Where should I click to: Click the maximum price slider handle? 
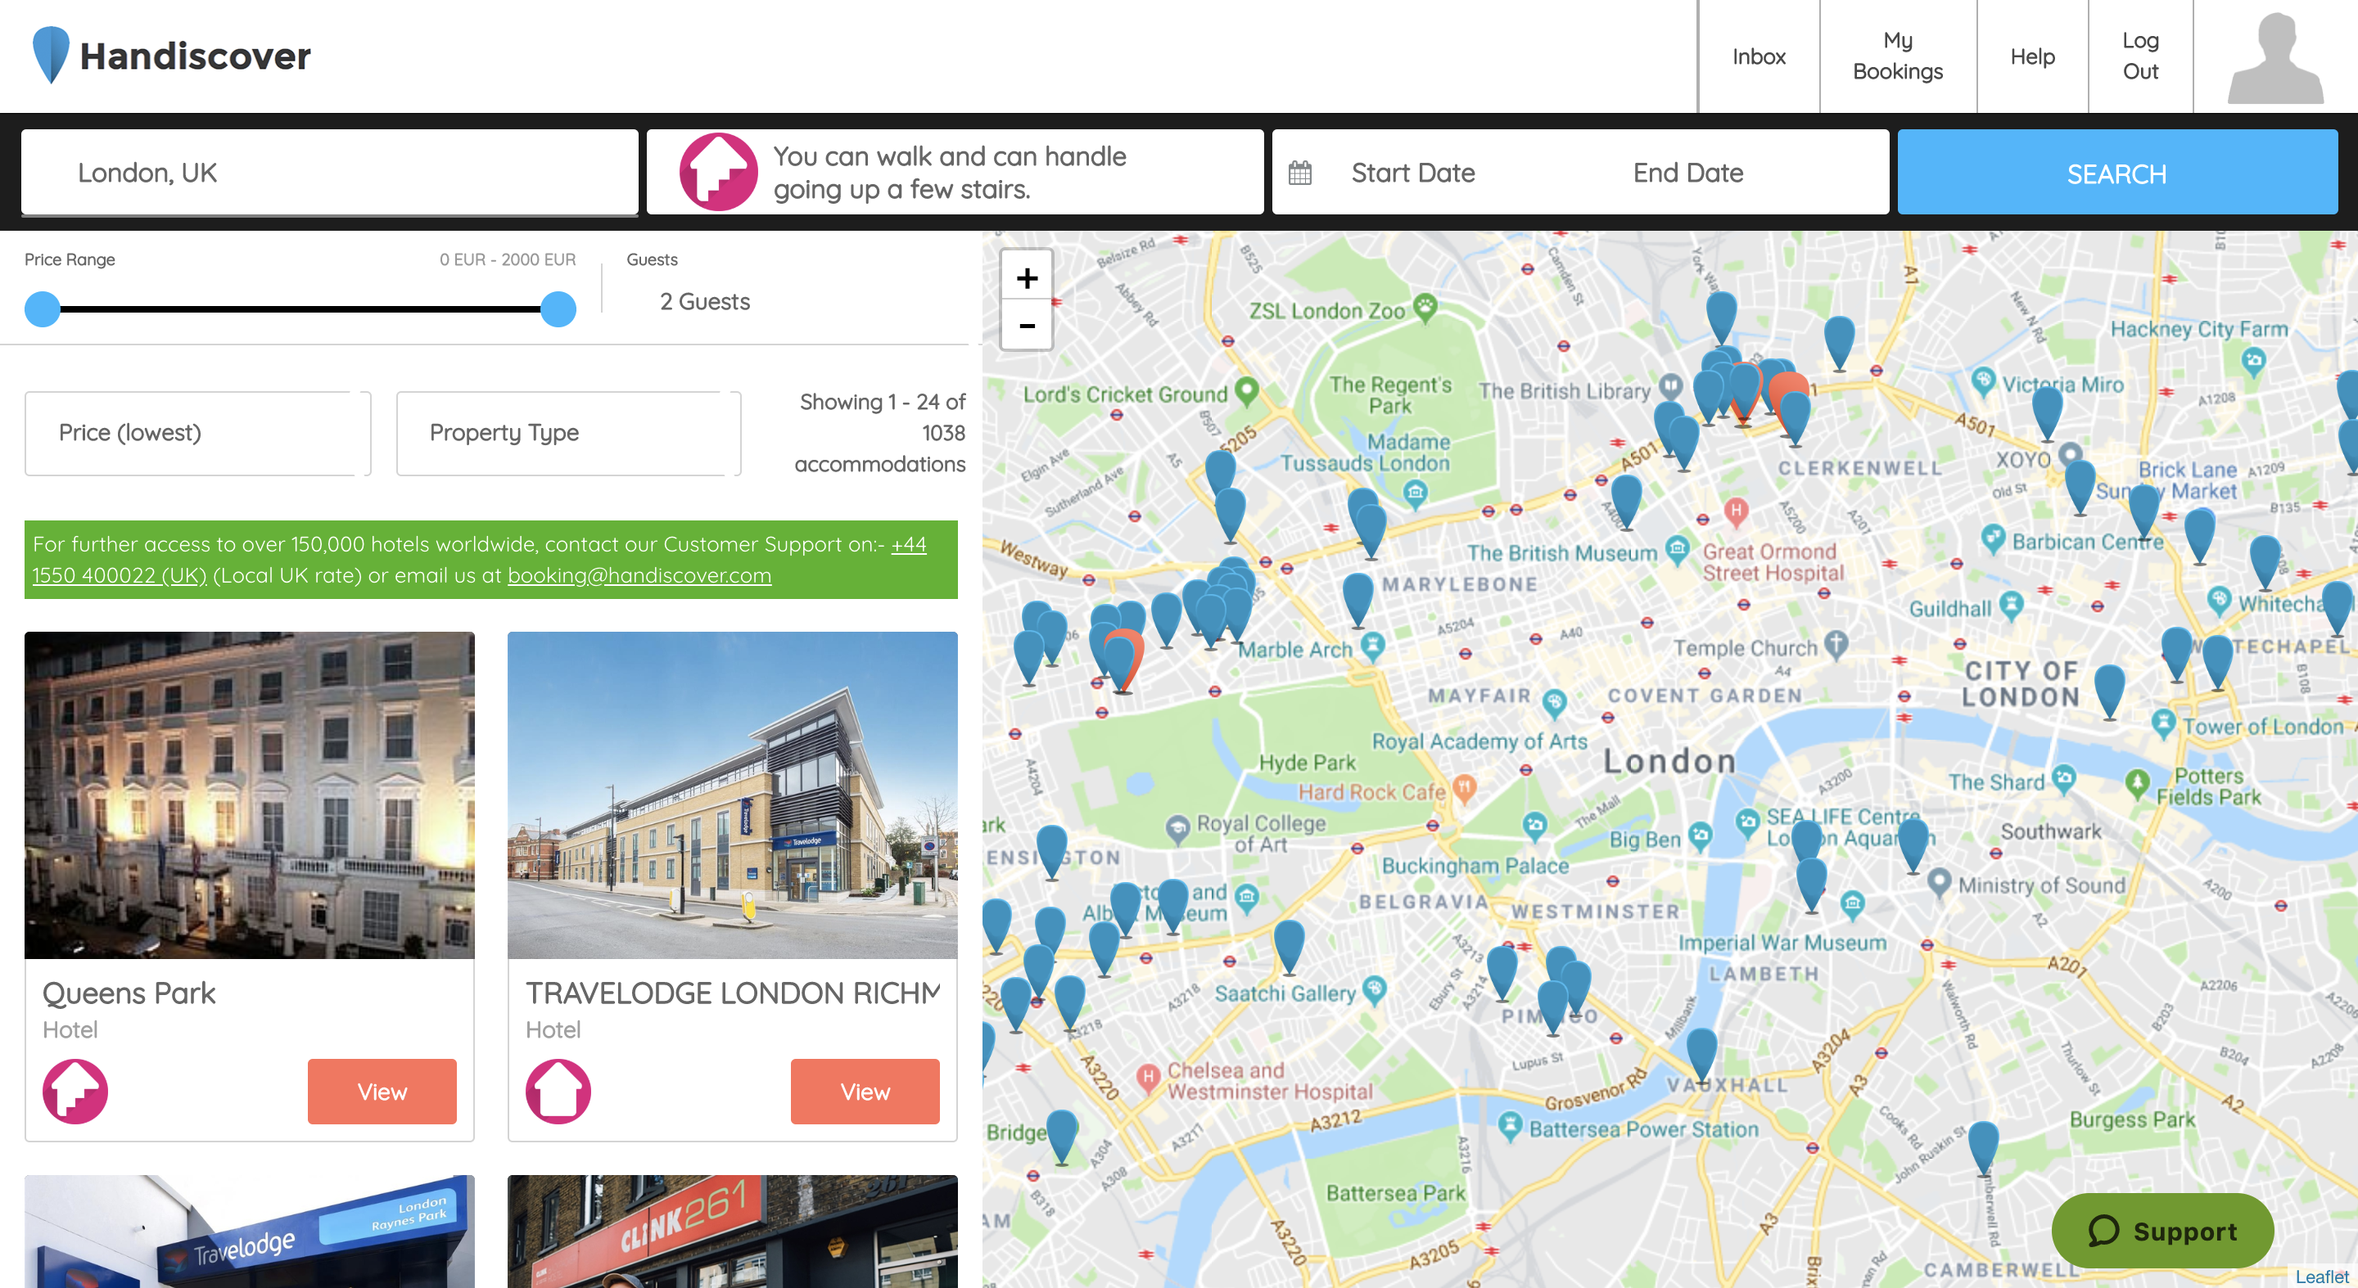(x=558, y=309)
